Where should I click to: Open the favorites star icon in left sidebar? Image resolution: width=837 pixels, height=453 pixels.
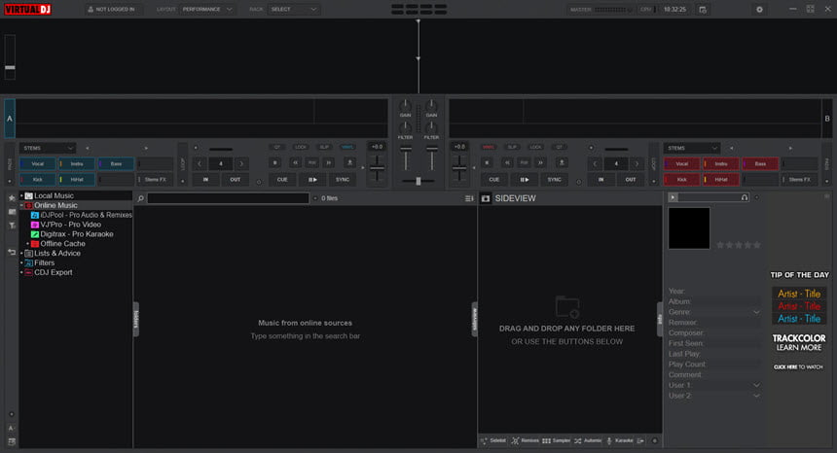point(12,197)
